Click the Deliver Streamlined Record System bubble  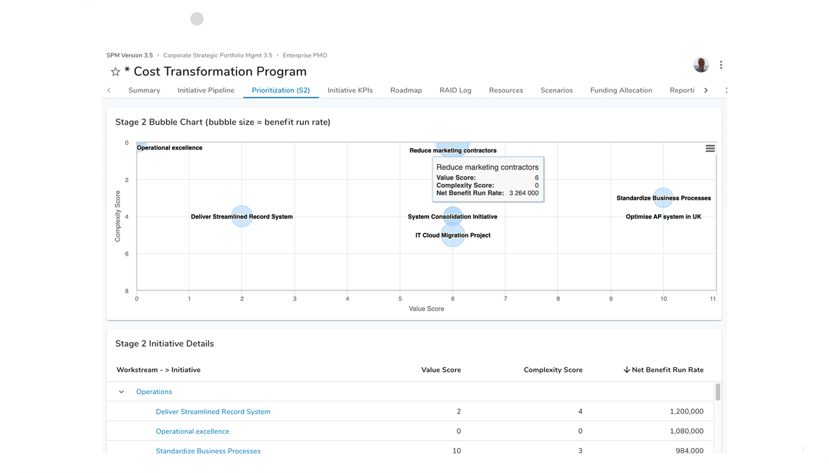coord(242,217)
